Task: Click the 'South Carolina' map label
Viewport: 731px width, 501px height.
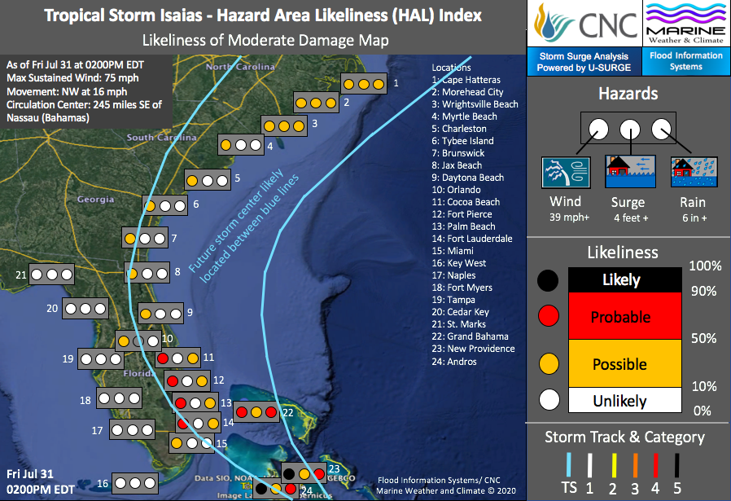Action: coord(161,137)
